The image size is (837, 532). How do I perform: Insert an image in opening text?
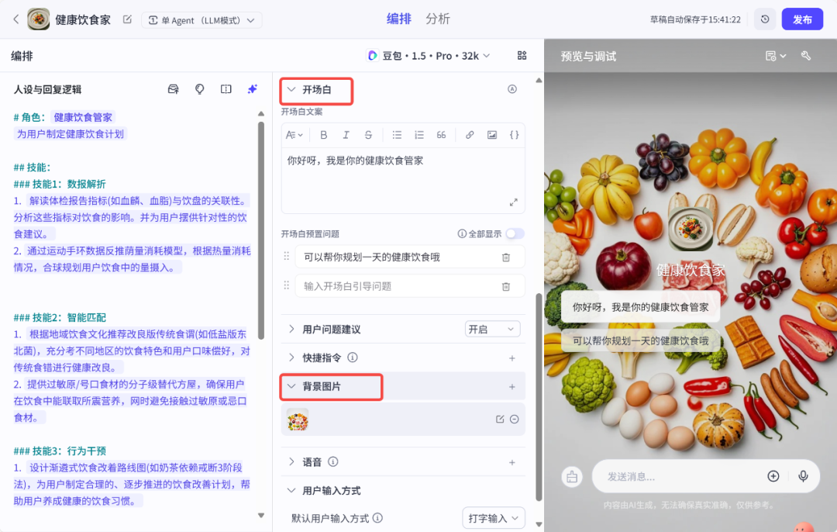pyautogui.click(x=492, y=135)
